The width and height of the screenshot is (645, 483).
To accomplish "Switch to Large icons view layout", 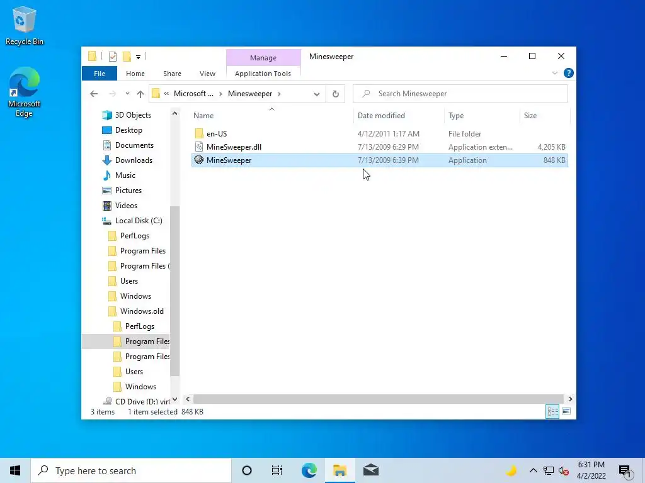I will point(566,411).
